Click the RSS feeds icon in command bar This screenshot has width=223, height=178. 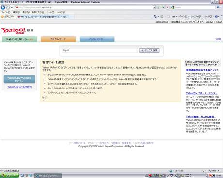click(162, 16)
